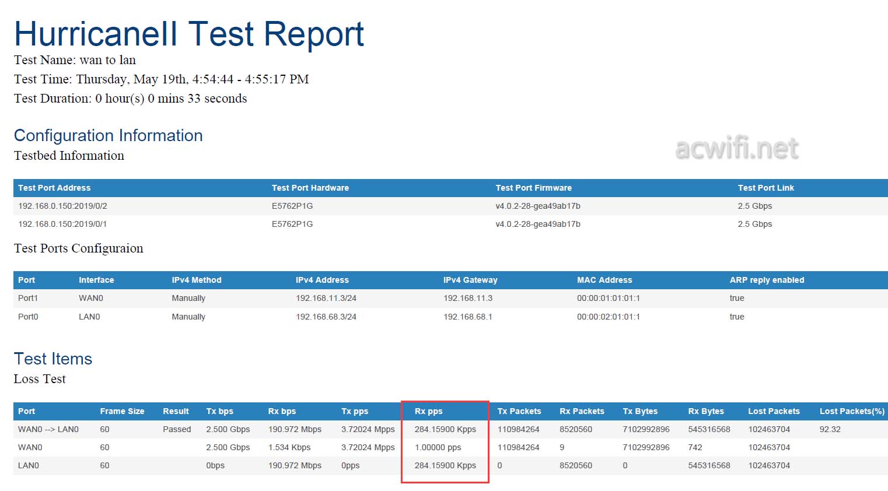Click the 192.168.11.3/24 IPv4 address
Viewport: 888px width, 491px height.
tap(326, 298)
